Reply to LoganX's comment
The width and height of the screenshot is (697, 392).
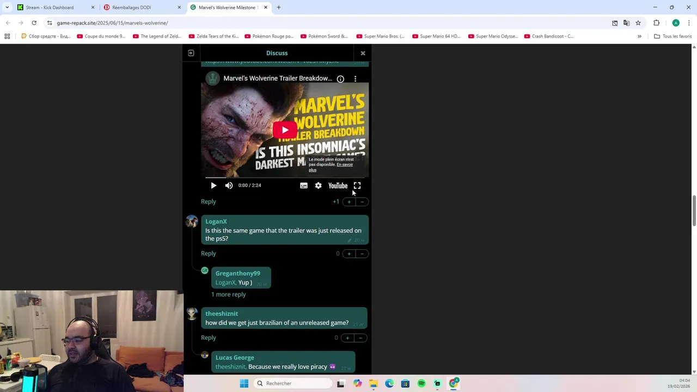[x=209, y=253]
